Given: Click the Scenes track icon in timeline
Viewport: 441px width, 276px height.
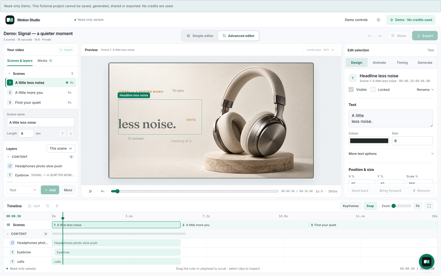Looking at the screenshot, I should 9,225.
